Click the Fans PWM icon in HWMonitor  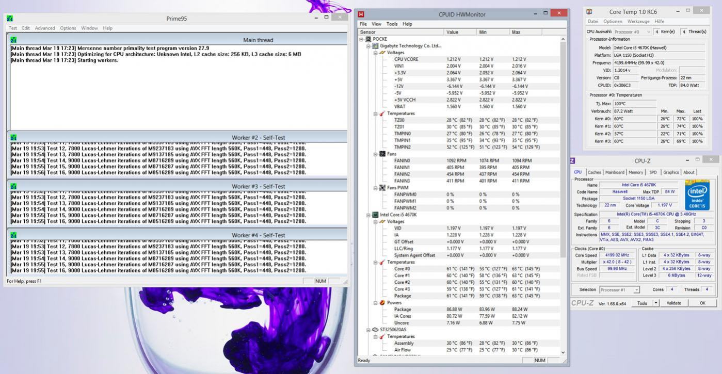click(382, 188)
